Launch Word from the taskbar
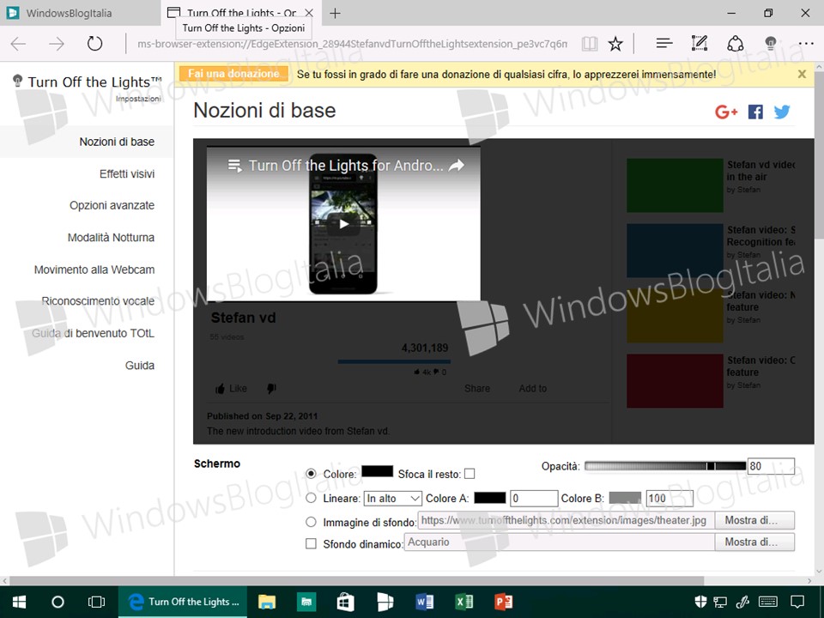This screenshot has width=824, height=618. (424, 602)
